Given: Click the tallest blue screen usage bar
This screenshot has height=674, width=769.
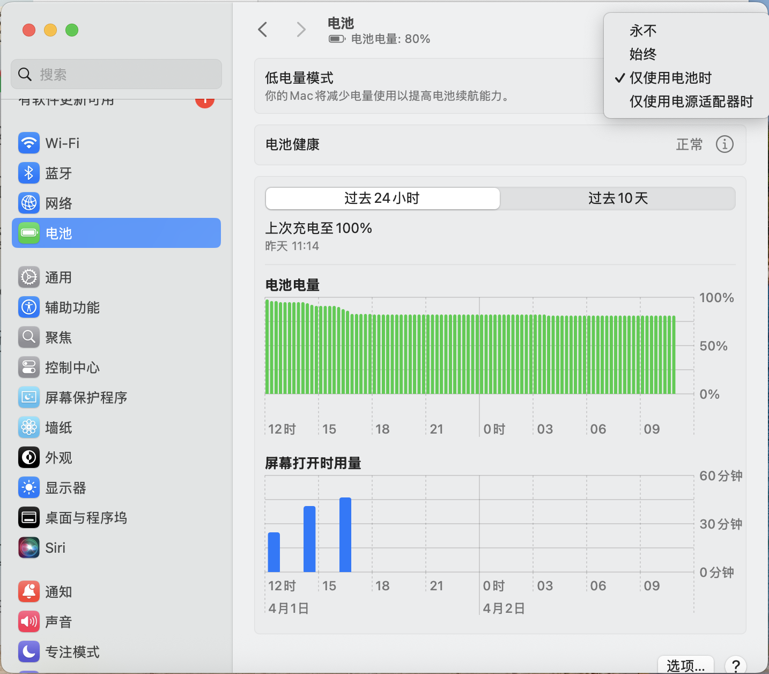Looking at the screenshot, I should (x=345, y=534).
